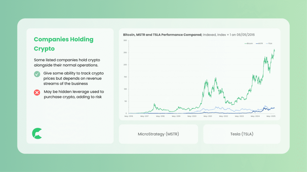Click the May-2017 x-axis label
This screenshot has width=307, height=172.
(x=145, y=116)
